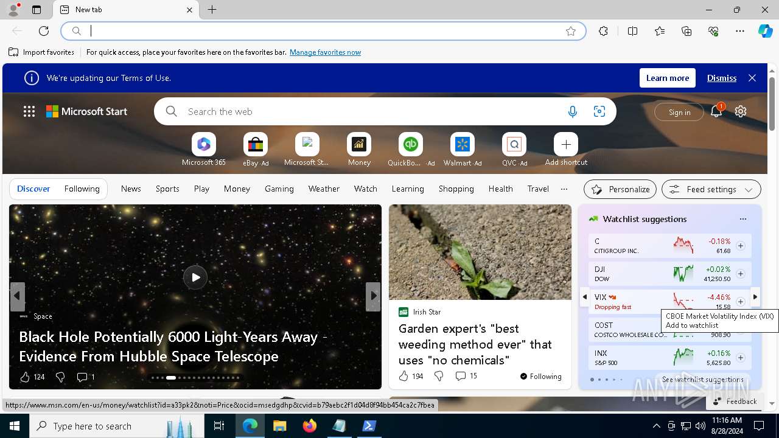Open Windows Start menu
779x438 pixels.
15,426
